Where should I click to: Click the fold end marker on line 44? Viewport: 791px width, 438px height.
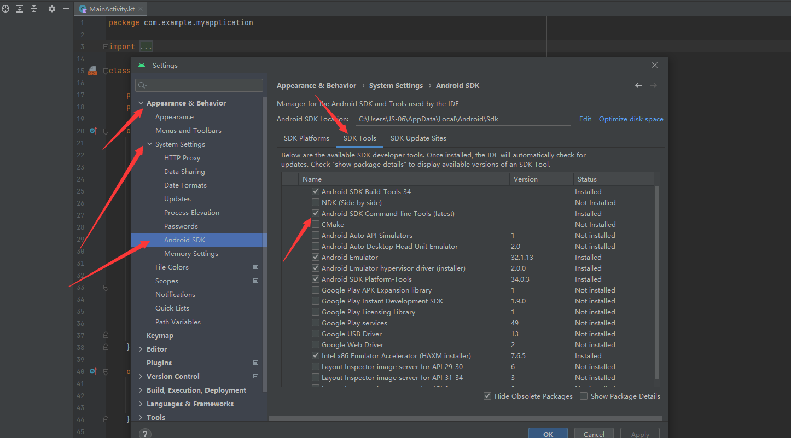click(106, 419)
